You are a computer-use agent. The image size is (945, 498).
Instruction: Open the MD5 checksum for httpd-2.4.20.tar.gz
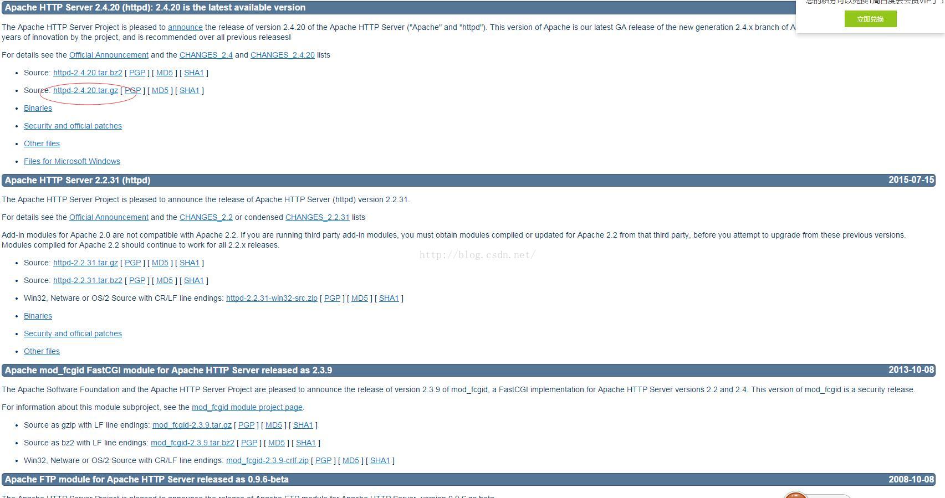(160, 90)
